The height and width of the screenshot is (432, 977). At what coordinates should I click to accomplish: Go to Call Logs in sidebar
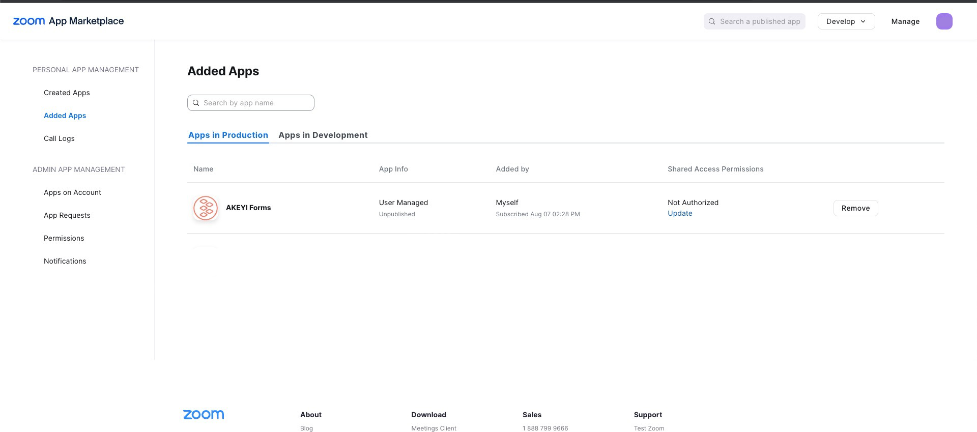[59, 138]
